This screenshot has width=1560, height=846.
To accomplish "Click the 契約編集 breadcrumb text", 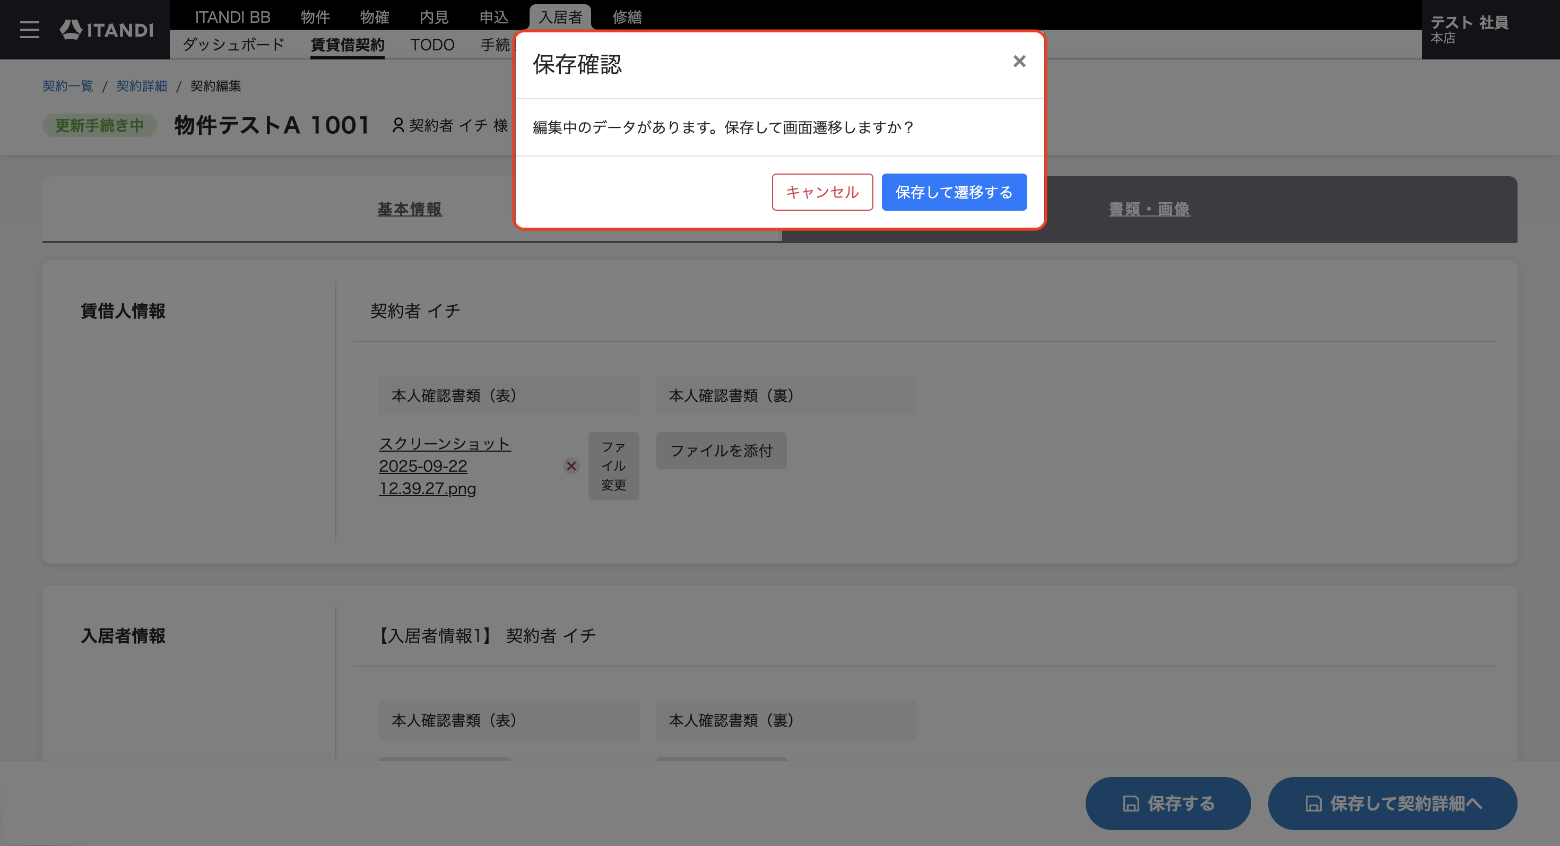I will 215,86.
